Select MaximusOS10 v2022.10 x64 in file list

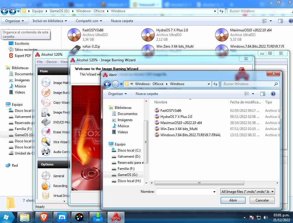click(x=181, y=123)
